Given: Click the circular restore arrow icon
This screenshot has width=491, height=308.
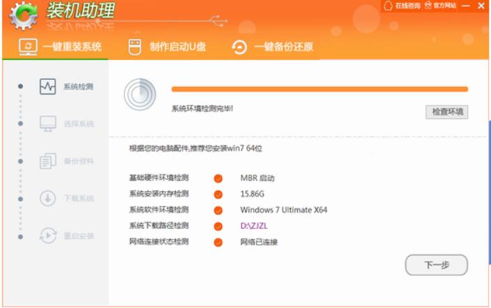Looking at the screenshot, I should point(239,47).
